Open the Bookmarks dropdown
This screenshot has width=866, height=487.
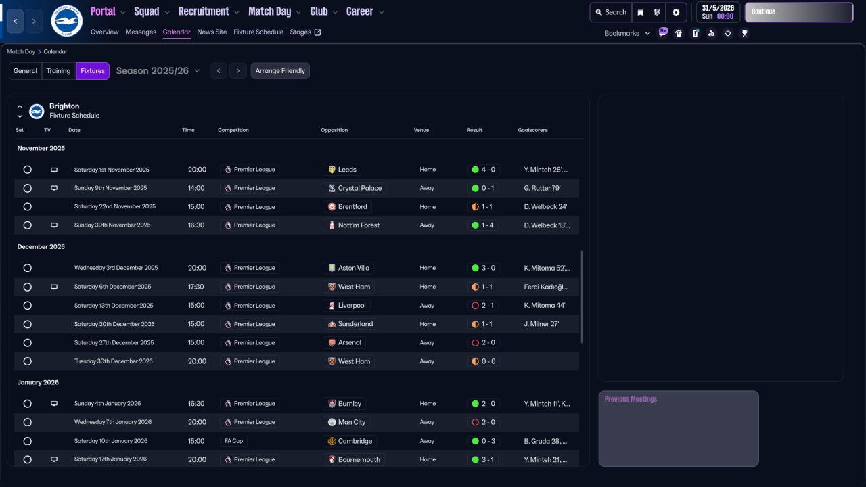[627, 33]
